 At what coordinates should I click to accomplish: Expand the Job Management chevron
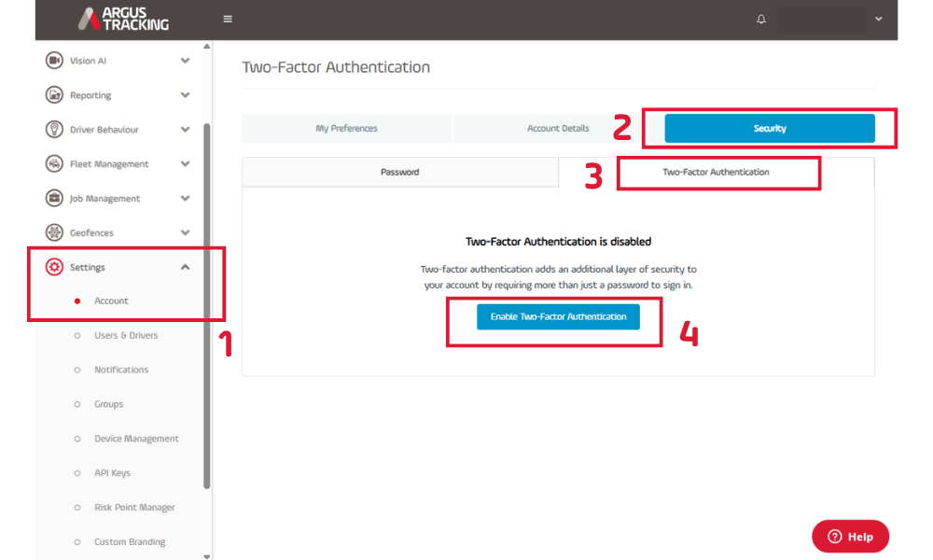(x=185, y=198)
